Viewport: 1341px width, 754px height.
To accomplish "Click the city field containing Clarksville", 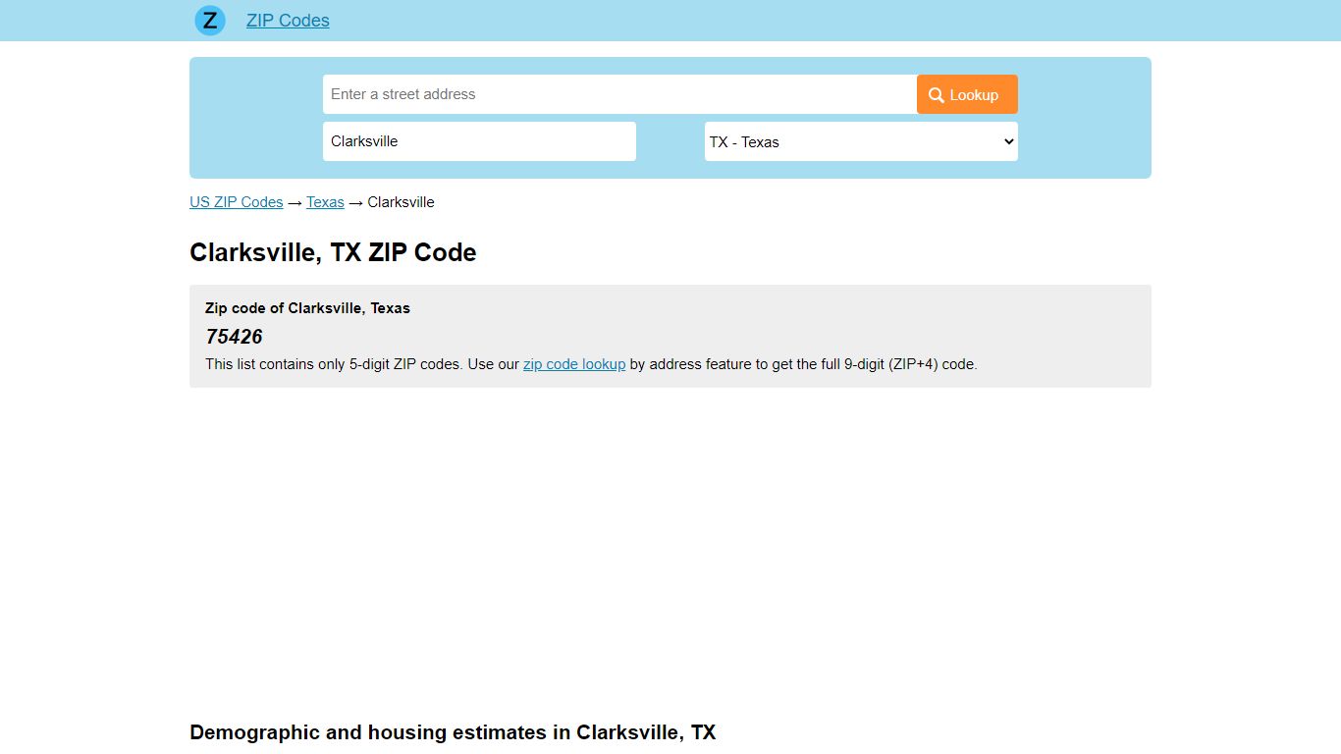I will (479, 141).
